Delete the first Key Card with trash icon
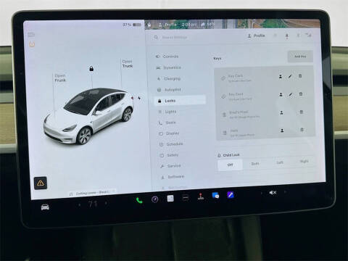 coord(300,76)
